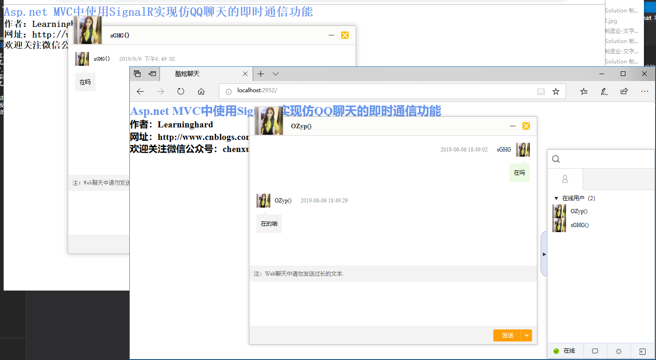Image resolution: width=656 pixels, height=360 pixels.
Task: Click the 在的哦 message bubble
Action: (269, 224)
